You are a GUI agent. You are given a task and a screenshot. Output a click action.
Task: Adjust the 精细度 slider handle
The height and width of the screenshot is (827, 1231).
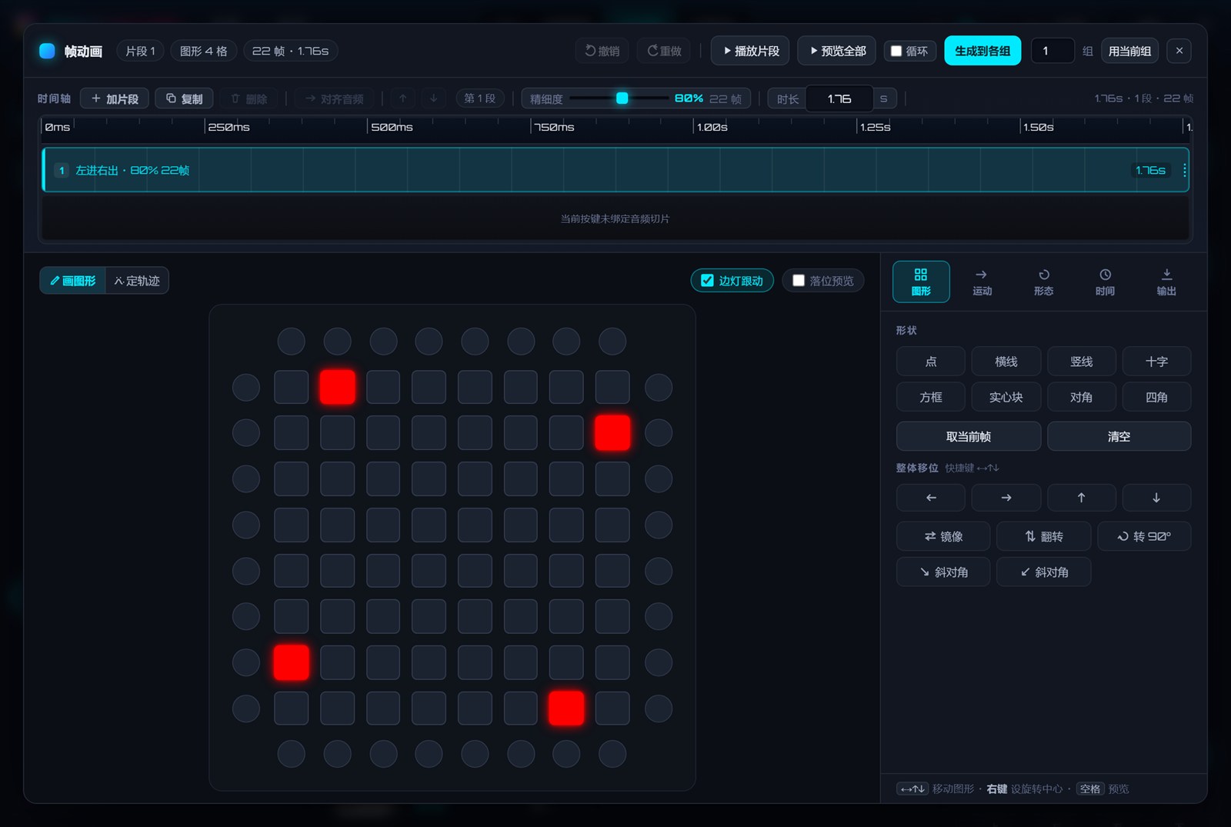click(622, 98)
